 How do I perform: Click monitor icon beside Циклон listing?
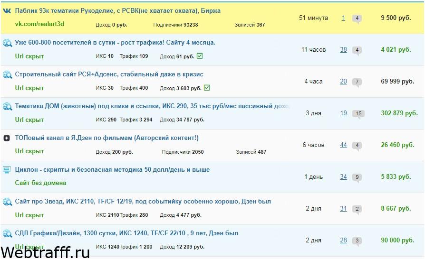pyautogui.click(x=7, y=170)
